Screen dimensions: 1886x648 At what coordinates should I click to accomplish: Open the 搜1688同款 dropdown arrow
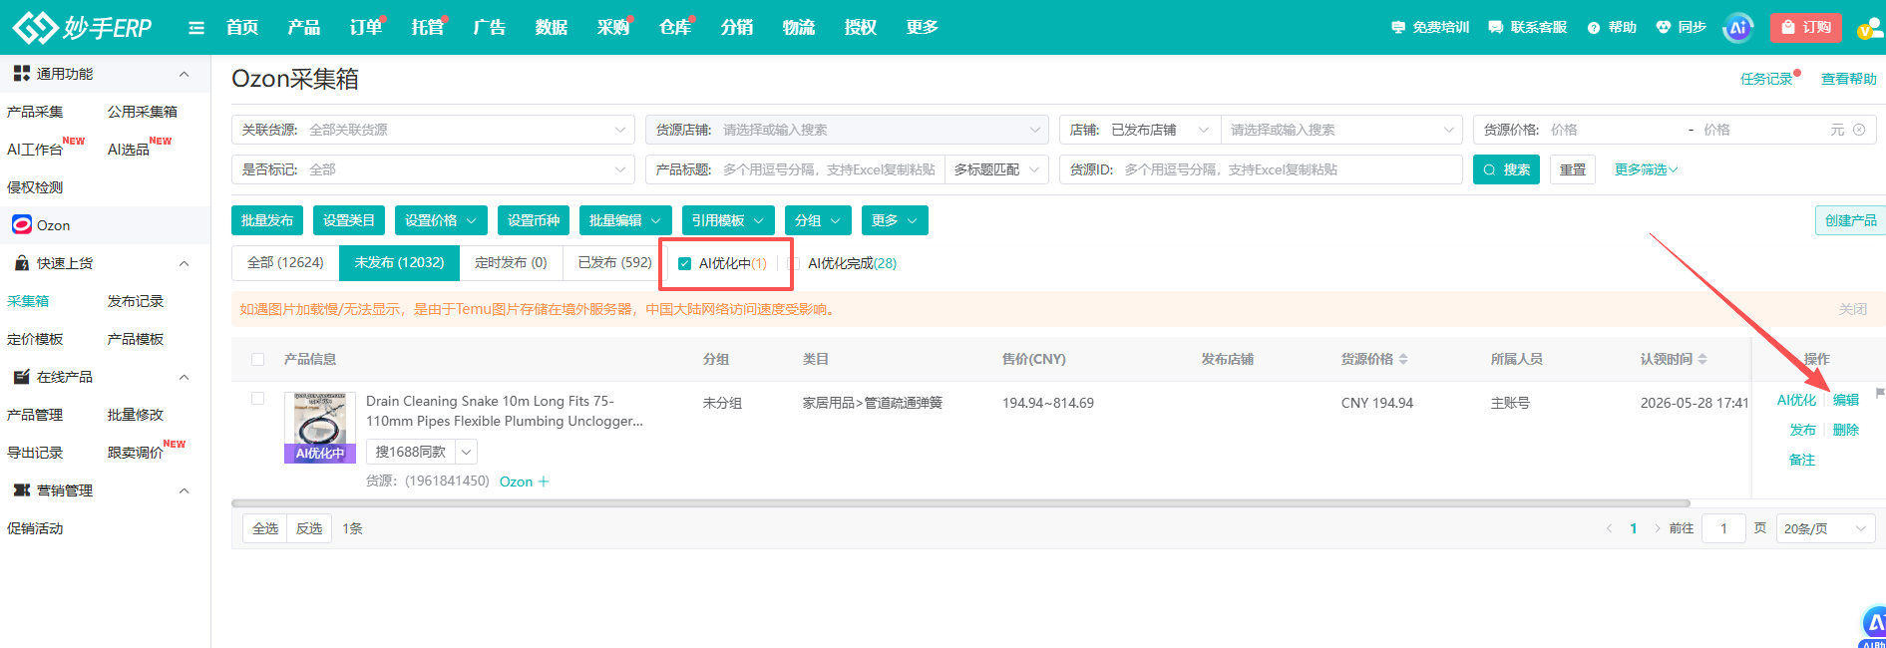pos(466,453)
